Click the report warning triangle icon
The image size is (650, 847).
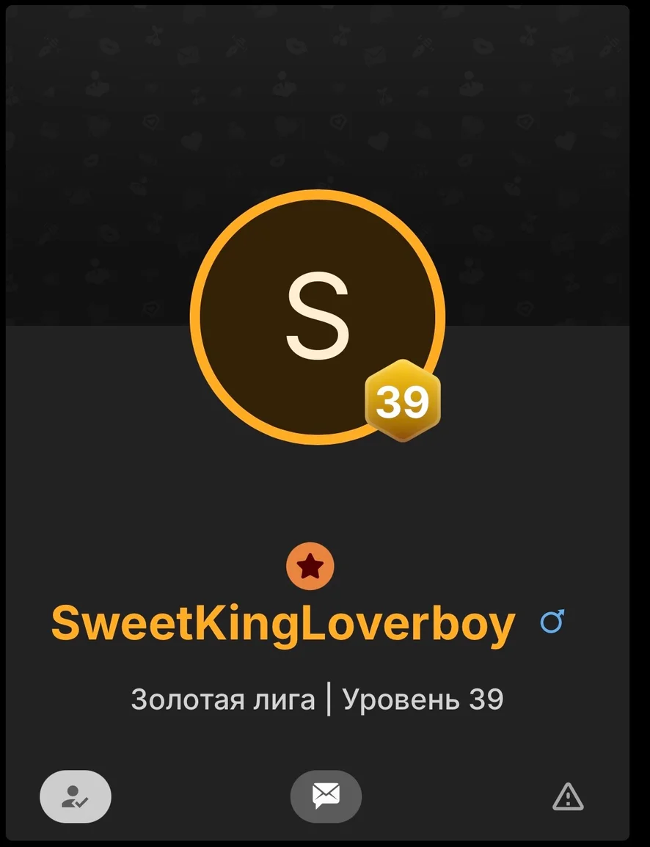click(568, 797)
